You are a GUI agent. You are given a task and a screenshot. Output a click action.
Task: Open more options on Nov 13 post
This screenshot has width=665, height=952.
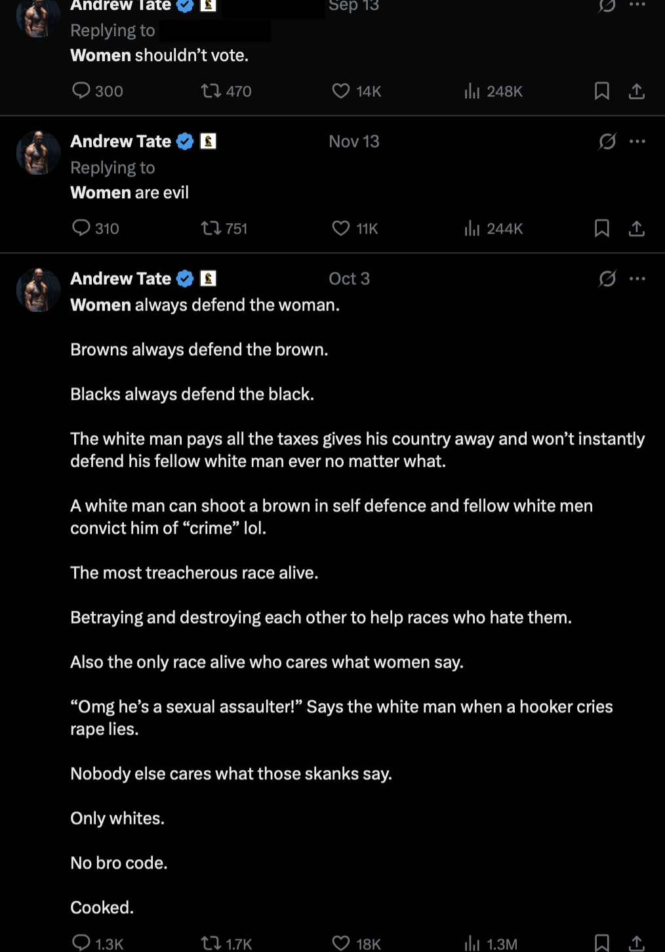tap(637, 141)
